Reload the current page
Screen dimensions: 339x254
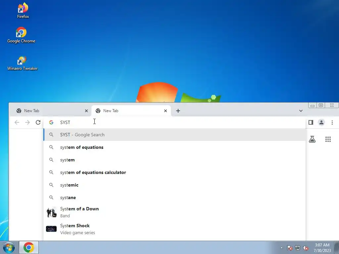point(38,122)
